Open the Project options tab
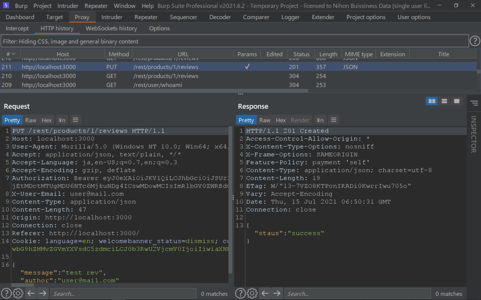481x300 pixels. pyautogui.click(x=366, y=17)
